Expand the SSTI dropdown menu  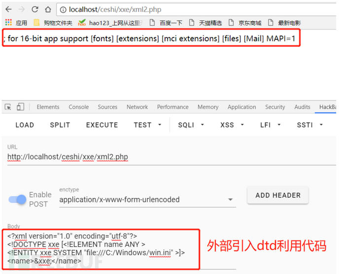pyautogui.click(x=310, y=125)
